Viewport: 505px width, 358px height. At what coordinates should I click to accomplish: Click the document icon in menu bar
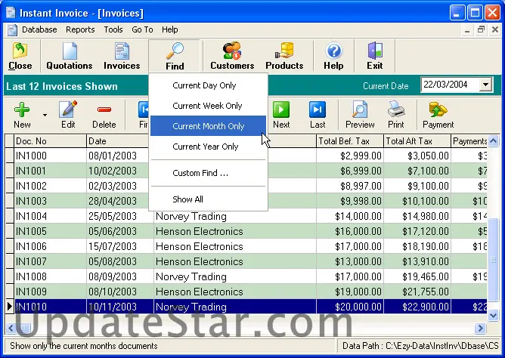12,30
